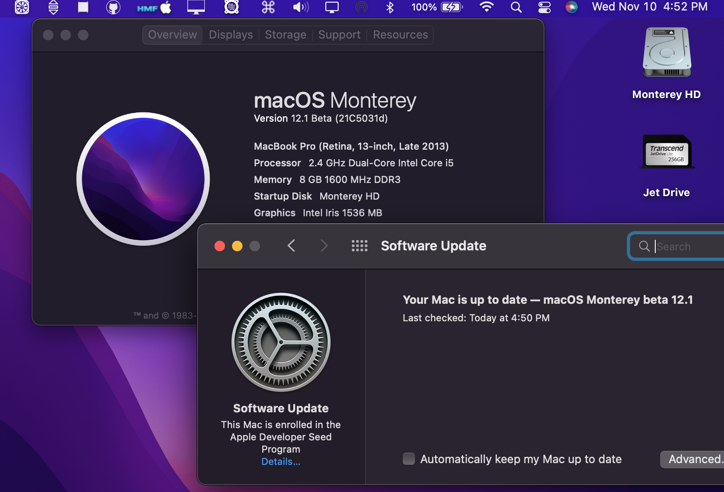Image resolution: width=724 pixels, height=492 pixels.
Task: Click the Bluetooth menu bar icon
Action: pos(390,7)
